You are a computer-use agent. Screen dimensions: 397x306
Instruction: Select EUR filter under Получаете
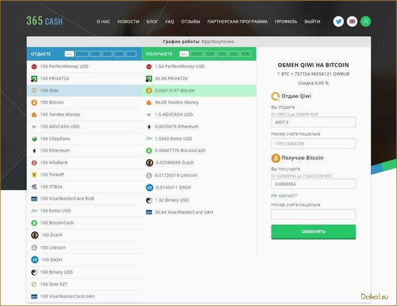222,54
